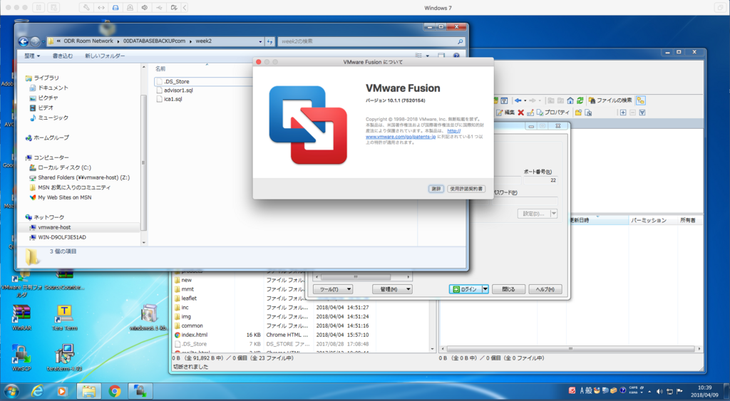
Task: Click the week2 search field
Action: coord(371,41)
